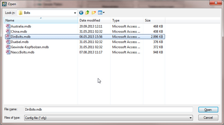
Task: Click the Gewinde-Kopfbolzen.mdb file icon
Action: tap(8, 47)
